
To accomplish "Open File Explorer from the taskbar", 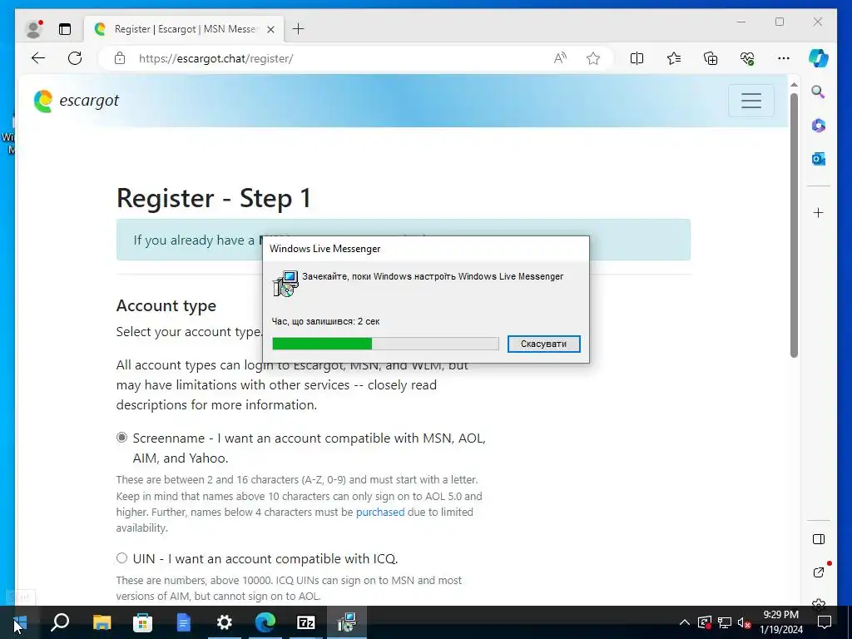I will pyautogui.click(x=102, y=622).
